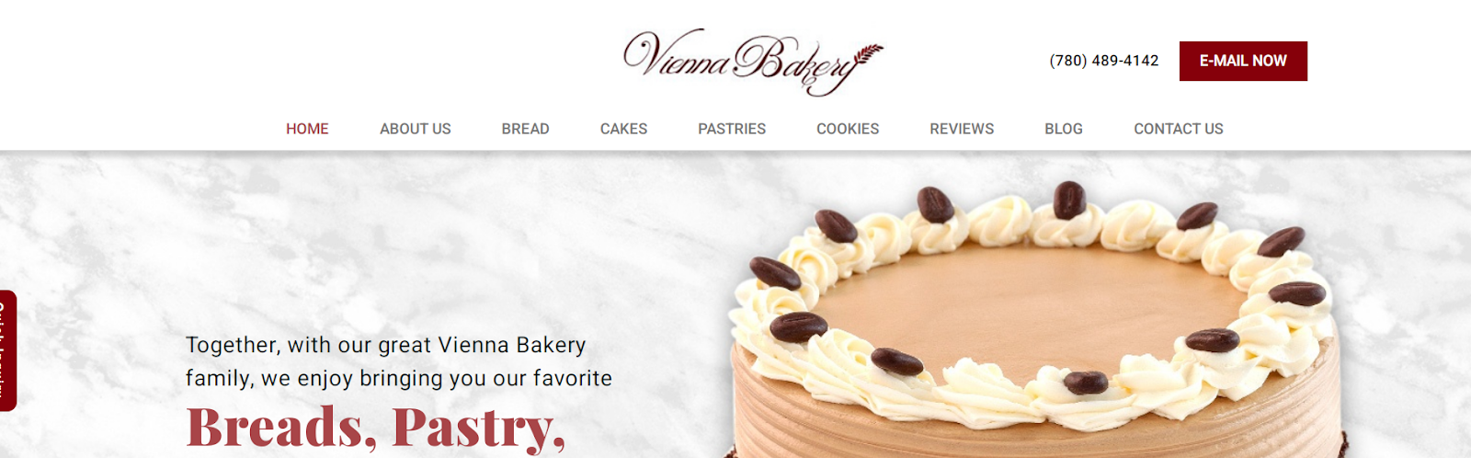
Task: Select CAKES in navigation bar
Action: pos(623,129)
